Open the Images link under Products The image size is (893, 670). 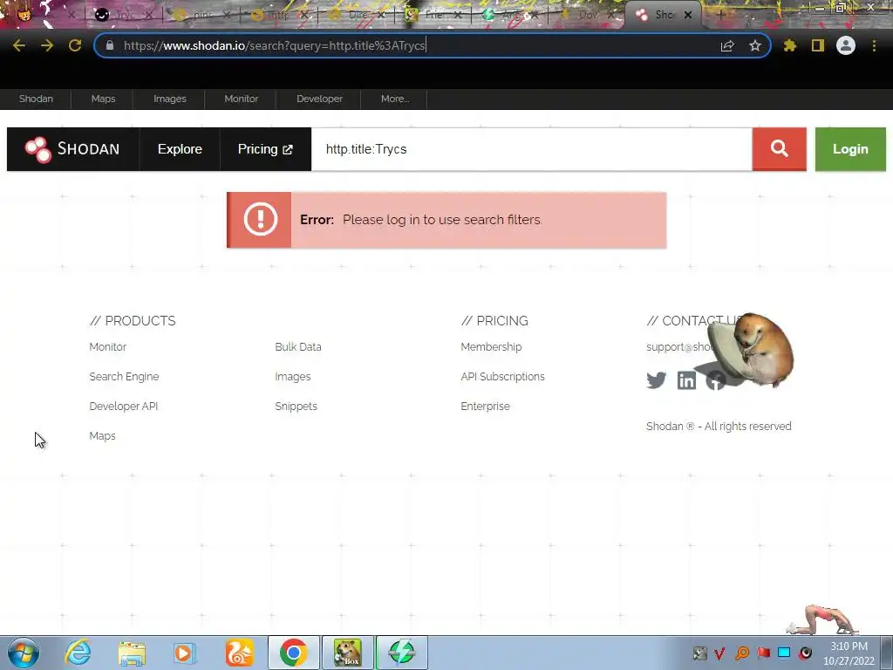coord(293,377)
